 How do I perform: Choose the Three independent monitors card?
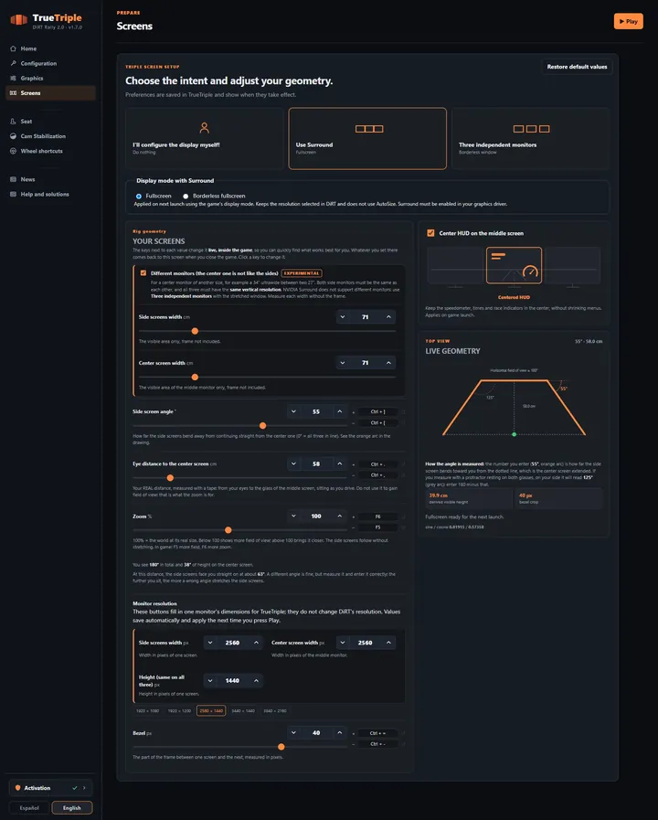[x=530, y=139]
